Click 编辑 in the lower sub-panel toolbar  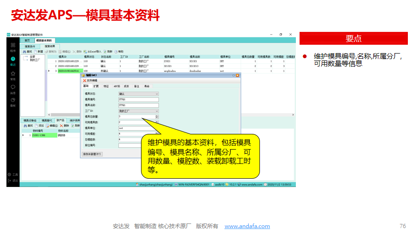(x=52, y=126)
